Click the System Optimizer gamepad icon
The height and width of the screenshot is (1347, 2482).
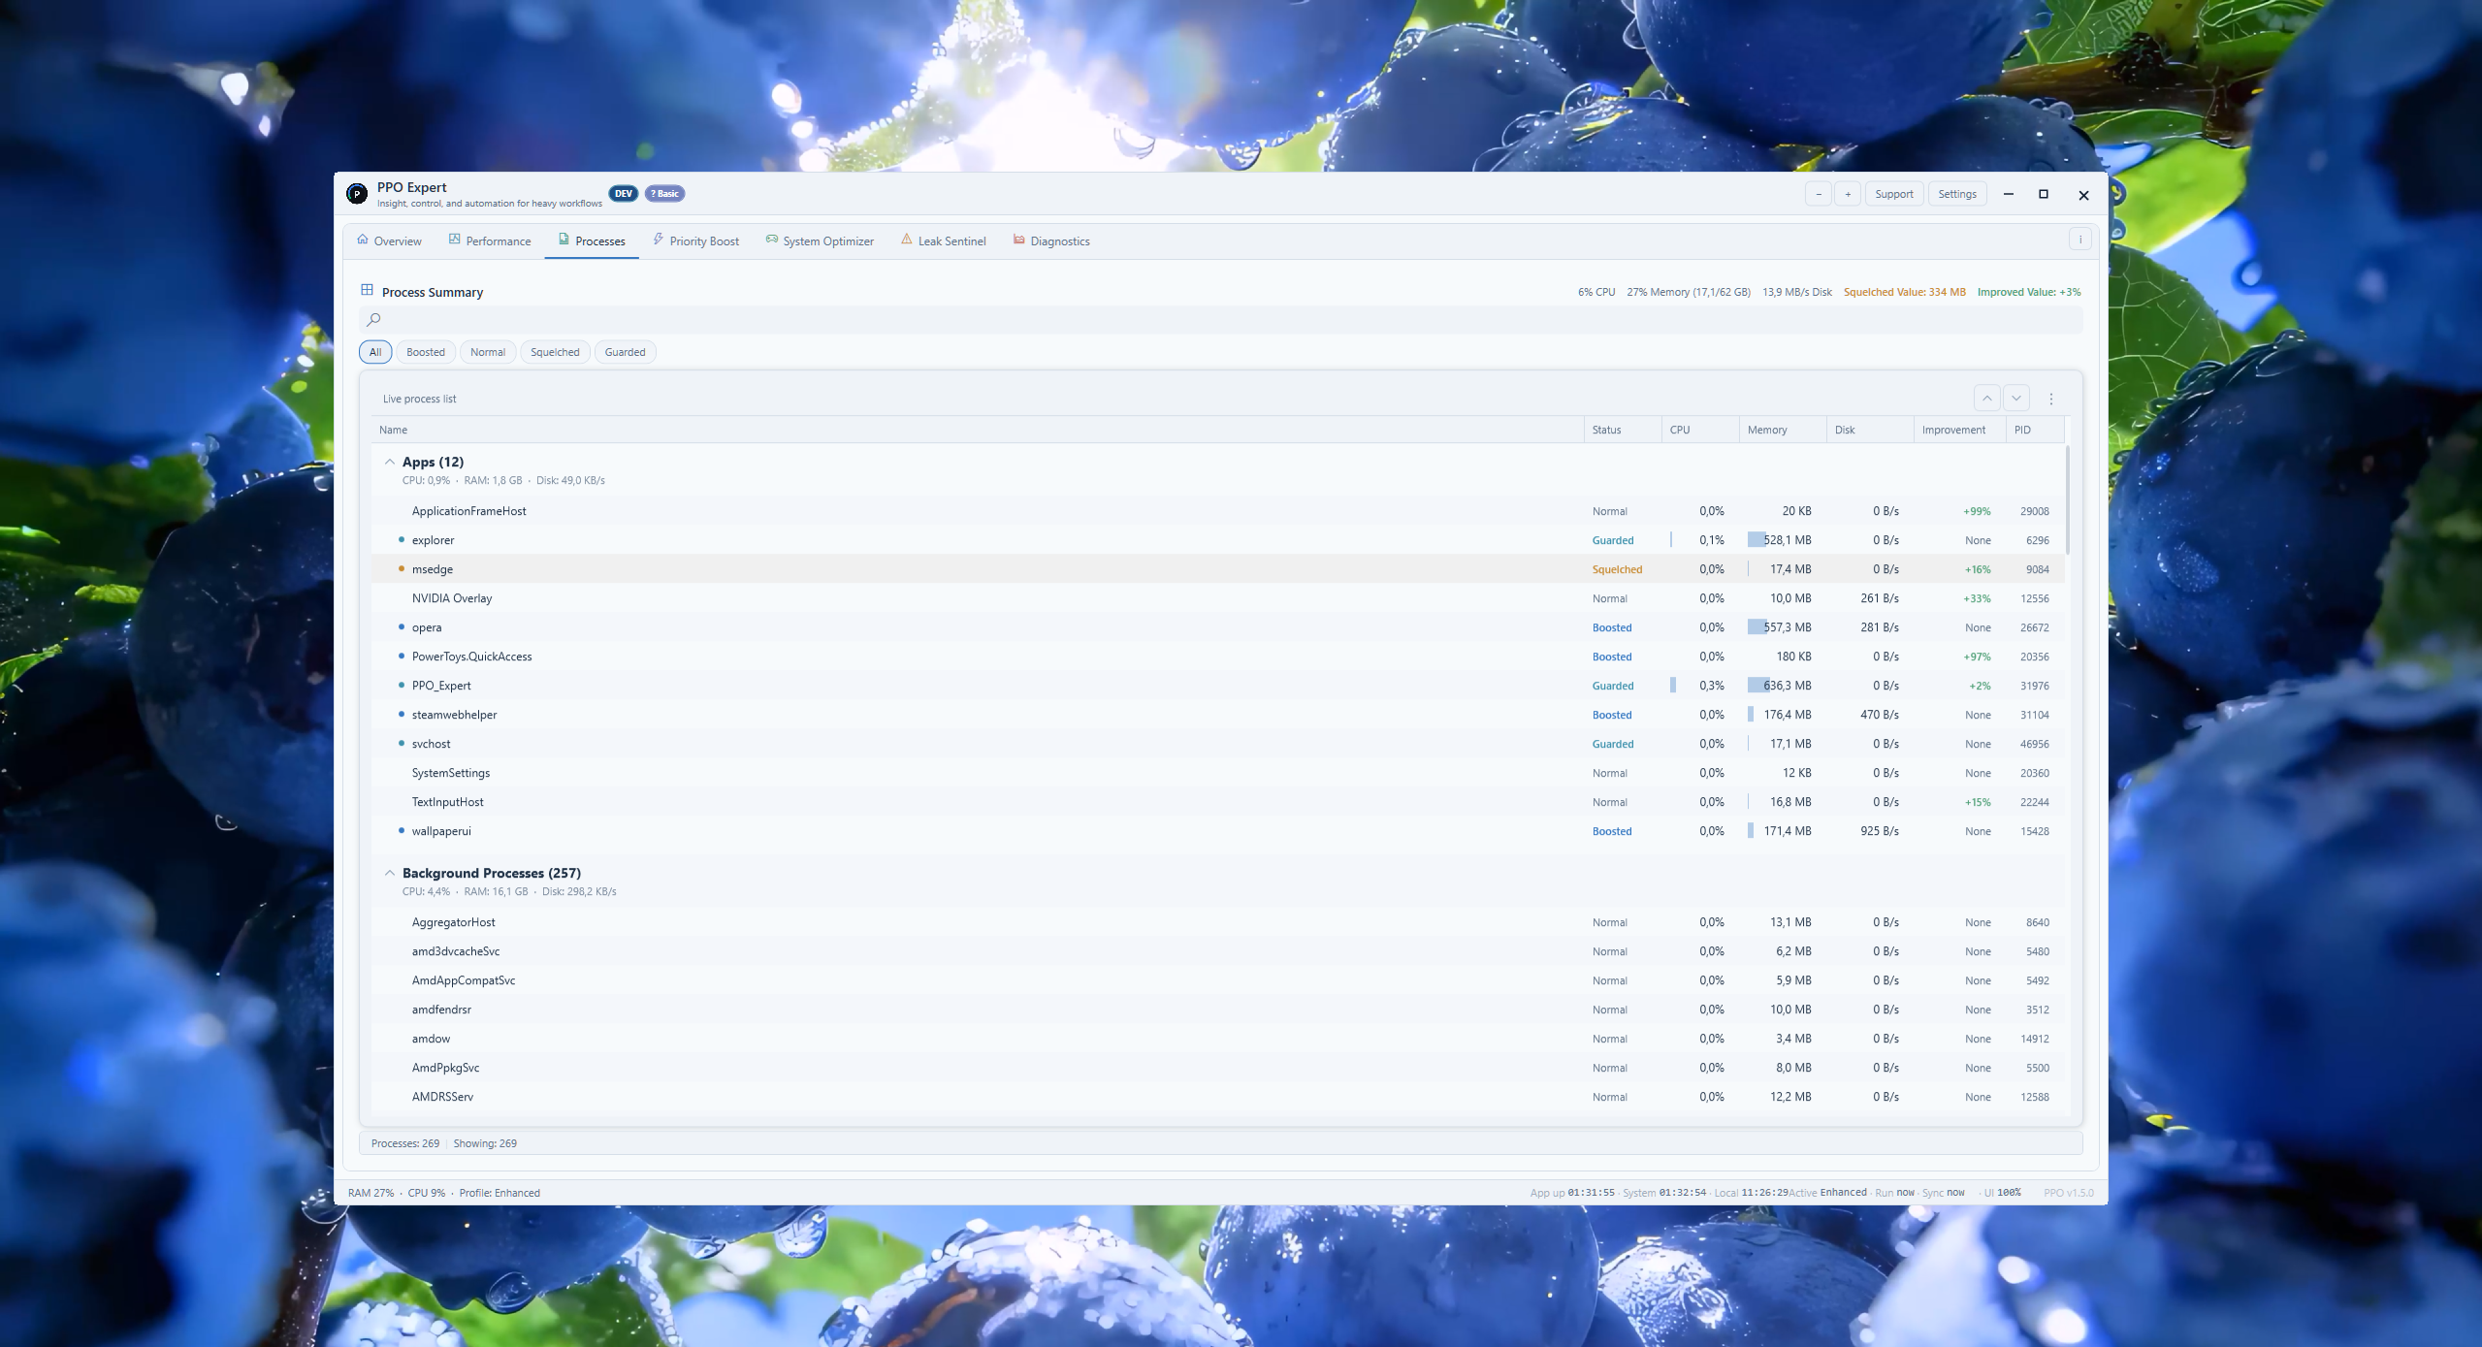point(772,240)
